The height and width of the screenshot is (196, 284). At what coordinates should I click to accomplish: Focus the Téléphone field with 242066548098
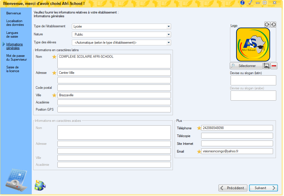tap(237, 128)
